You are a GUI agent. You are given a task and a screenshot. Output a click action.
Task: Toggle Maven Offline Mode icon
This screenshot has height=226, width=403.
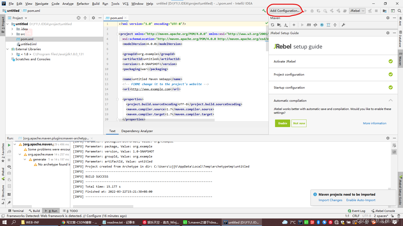[315, 25]
